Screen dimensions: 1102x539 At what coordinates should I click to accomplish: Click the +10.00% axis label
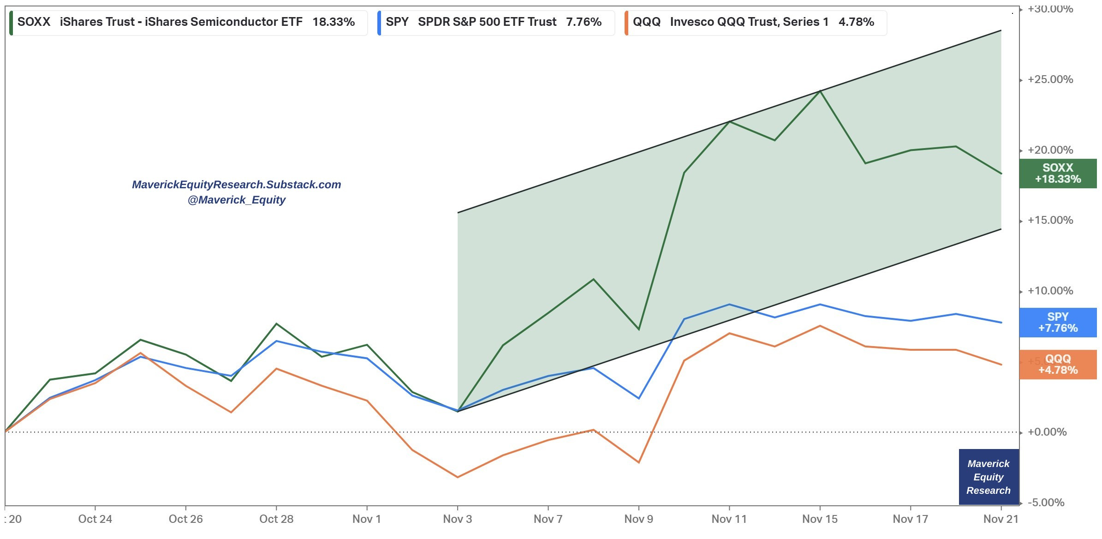(1050, 291)
